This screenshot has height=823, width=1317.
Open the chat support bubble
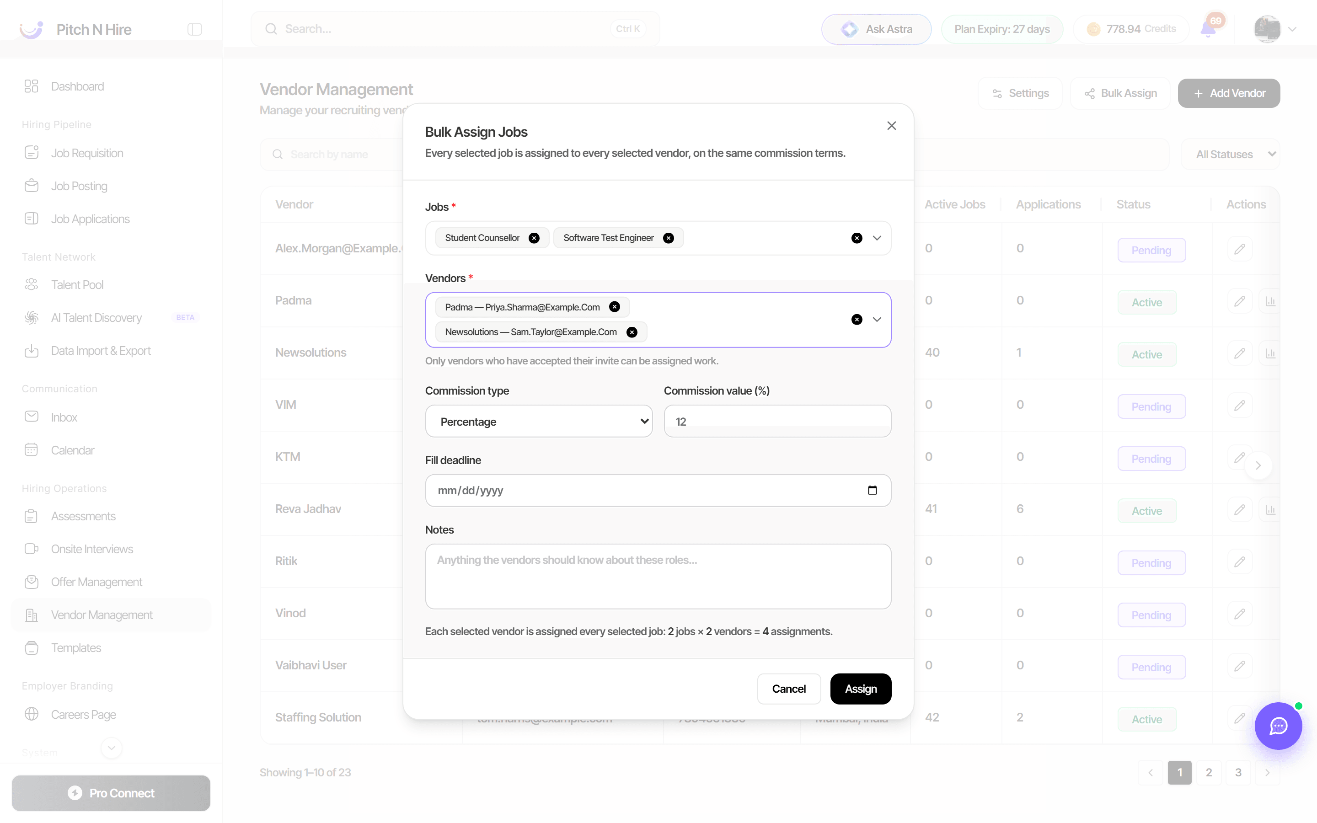(x=1279, y=726)
